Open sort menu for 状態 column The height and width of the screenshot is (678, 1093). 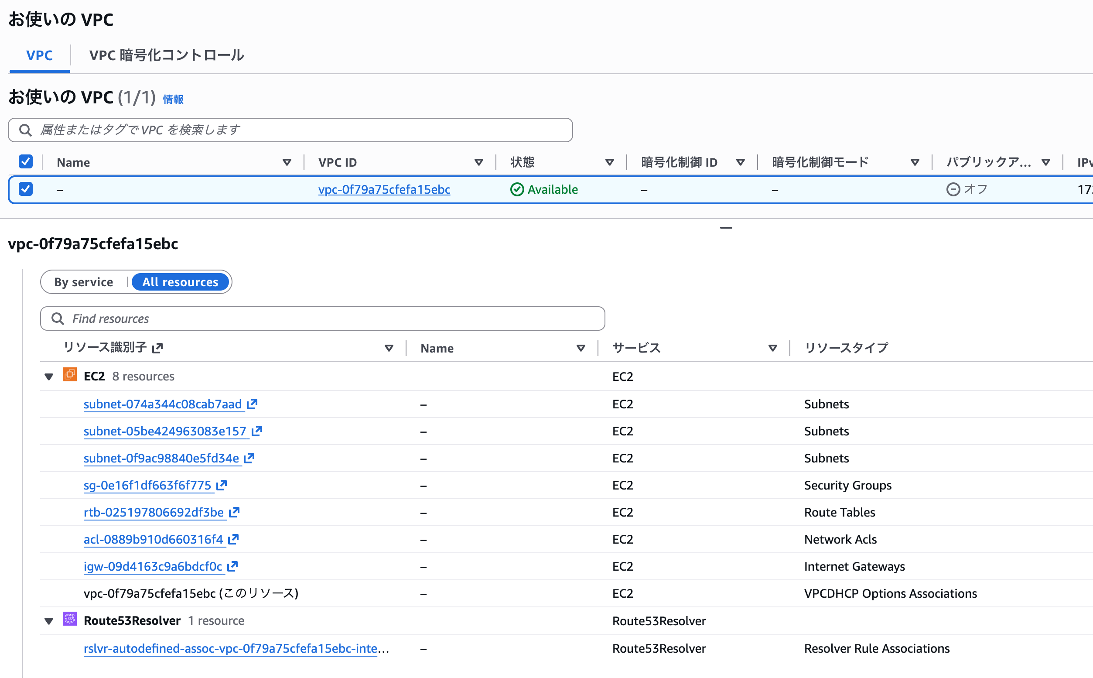tap(609, 162)
